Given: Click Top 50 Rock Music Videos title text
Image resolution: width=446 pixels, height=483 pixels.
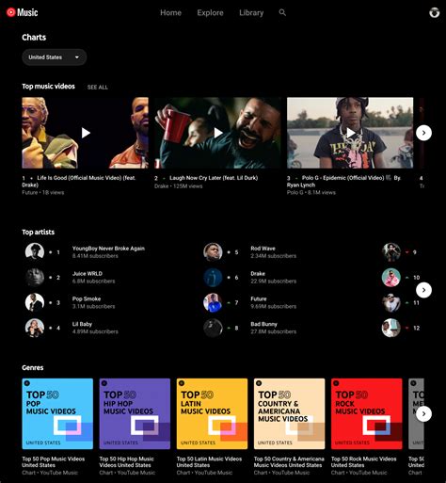Looking at the screenshot, I should pos(364,462).
